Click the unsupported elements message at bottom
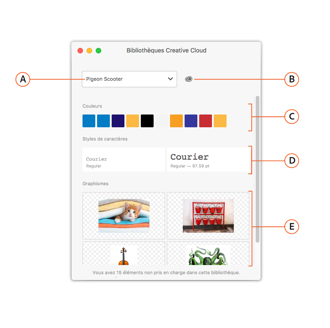 pos(166,273)
